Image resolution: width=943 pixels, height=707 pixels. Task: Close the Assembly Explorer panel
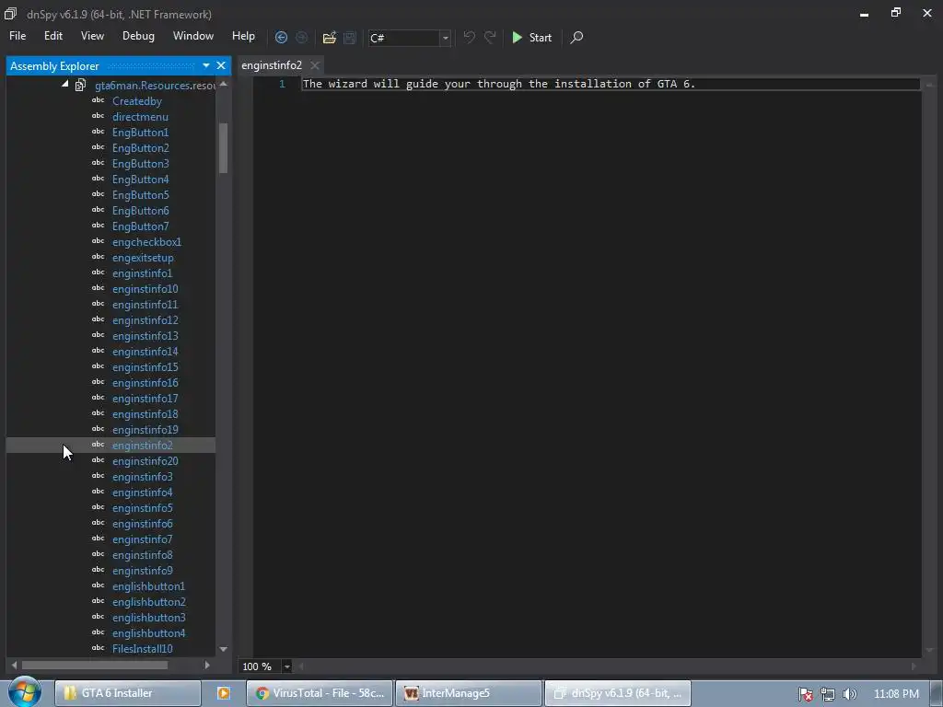pyautogui.click(x=221, y=65)
